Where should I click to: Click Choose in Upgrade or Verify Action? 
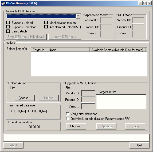click(76, 126)
